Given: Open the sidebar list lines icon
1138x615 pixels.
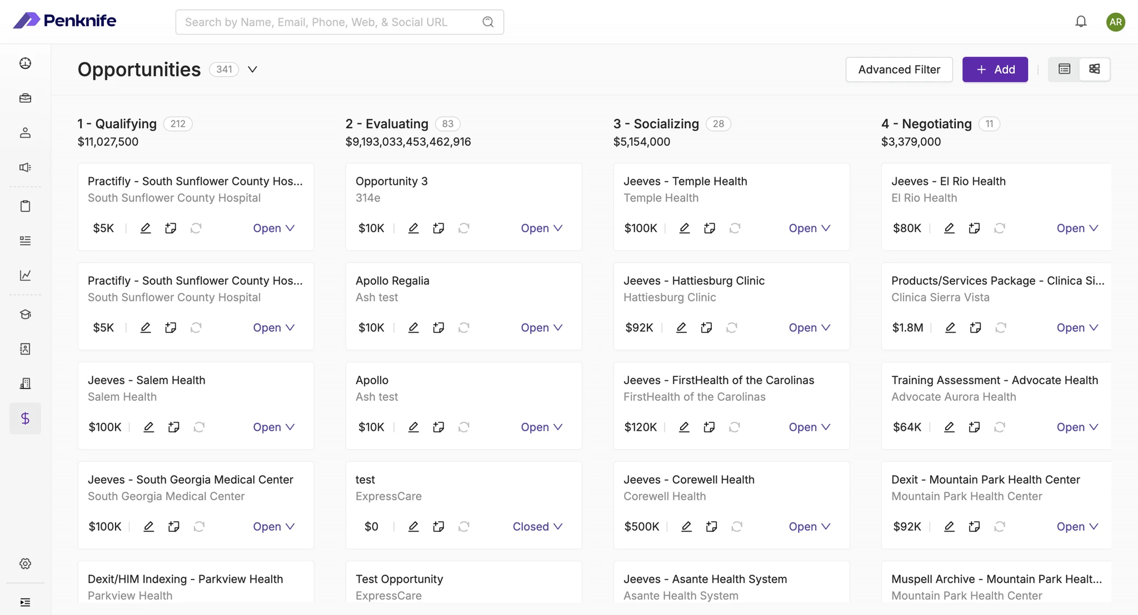Looking at the screenshot, I should (x=25, y=240).
